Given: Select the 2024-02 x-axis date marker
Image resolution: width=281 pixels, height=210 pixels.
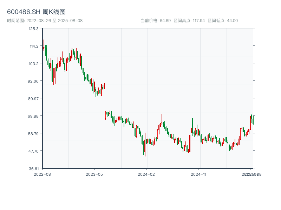Looking at the screenshot, I should [x=146, y=174].
